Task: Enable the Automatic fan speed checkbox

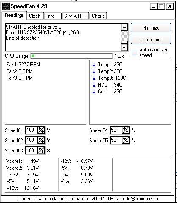Action: [134, 52]
